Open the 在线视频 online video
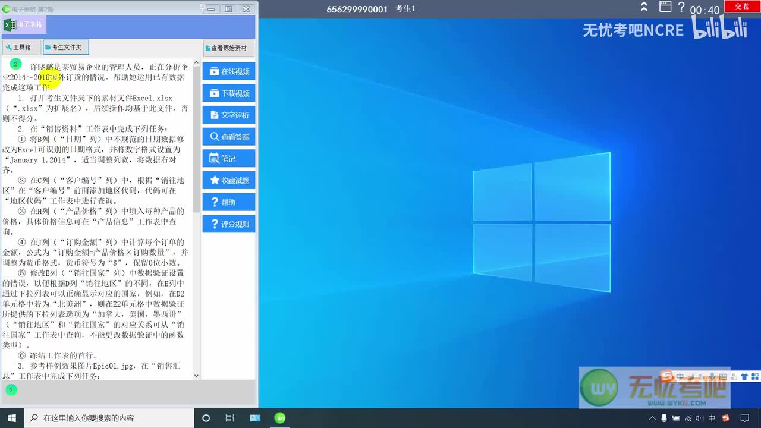This screenshot has width=761, height=428. click(229, 71)
